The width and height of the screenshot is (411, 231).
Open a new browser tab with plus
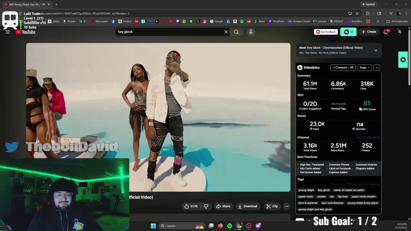click(x=57, y=4)
